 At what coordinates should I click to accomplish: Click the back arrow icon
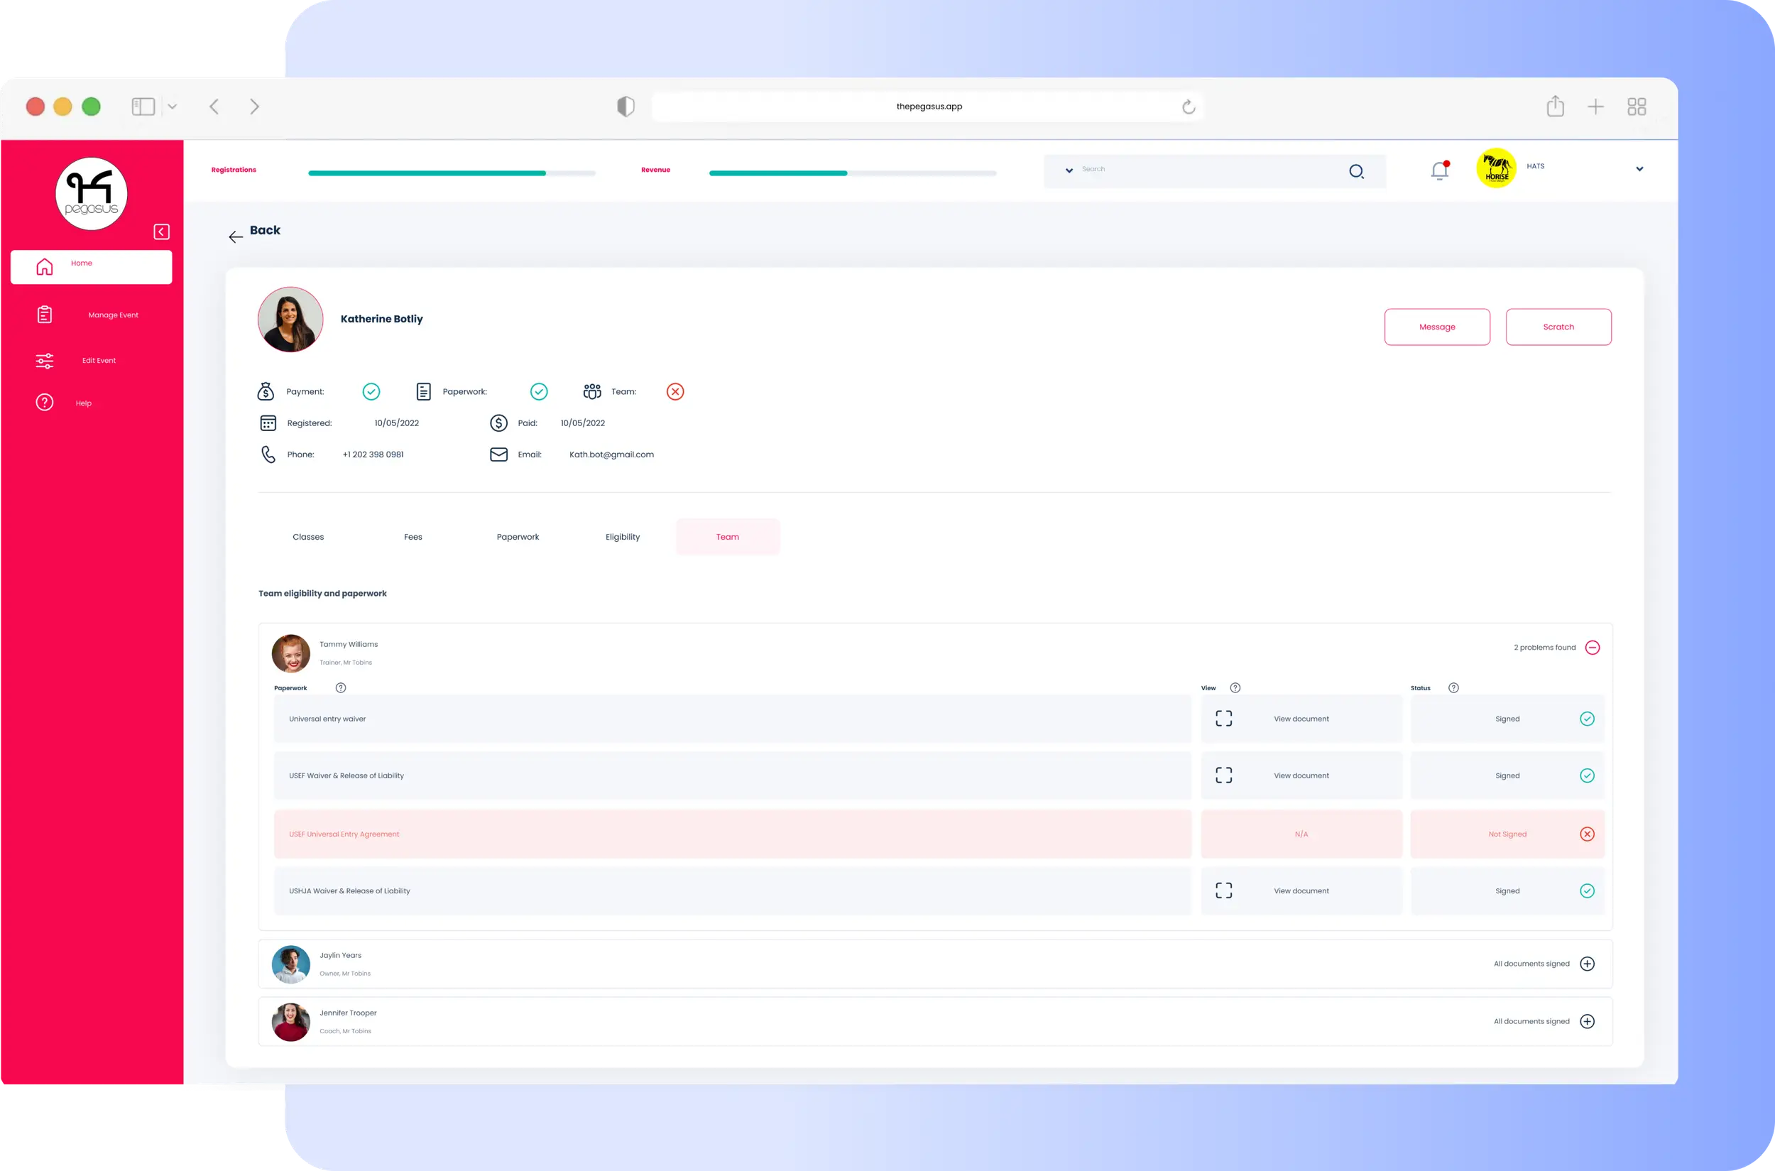coord(235,236)
